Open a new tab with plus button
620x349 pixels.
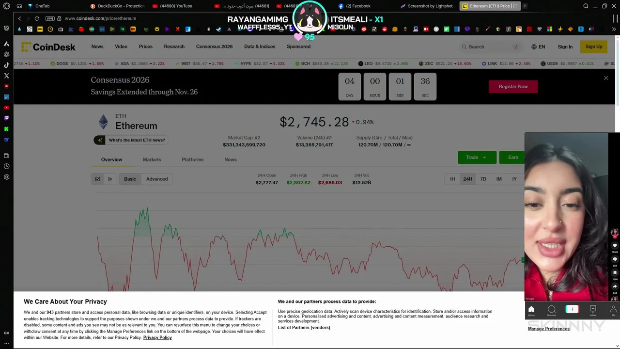525,6
